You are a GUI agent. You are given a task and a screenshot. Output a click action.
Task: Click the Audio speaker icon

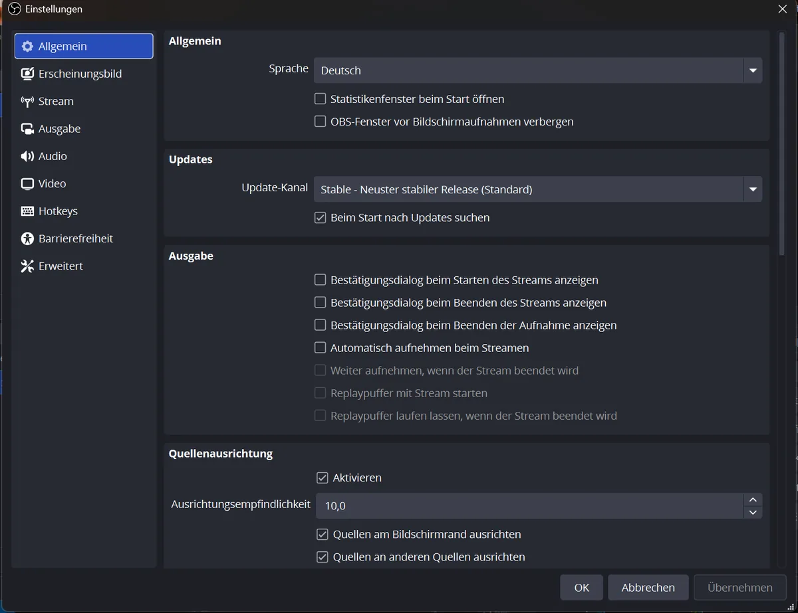coord(27,156)
